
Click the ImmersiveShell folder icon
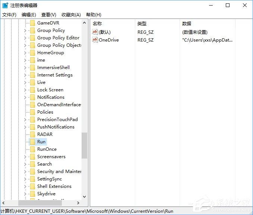32,68
